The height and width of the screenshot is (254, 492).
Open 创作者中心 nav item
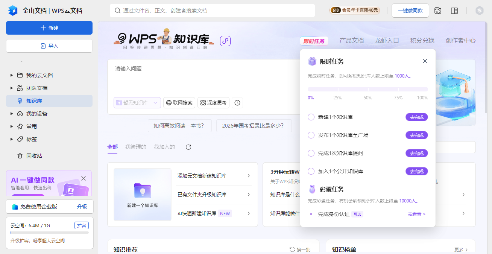pos(461,41)
